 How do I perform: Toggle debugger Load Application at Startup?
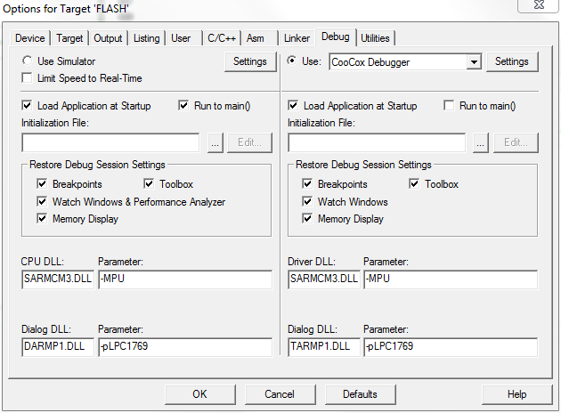click(x=293, y=106)
